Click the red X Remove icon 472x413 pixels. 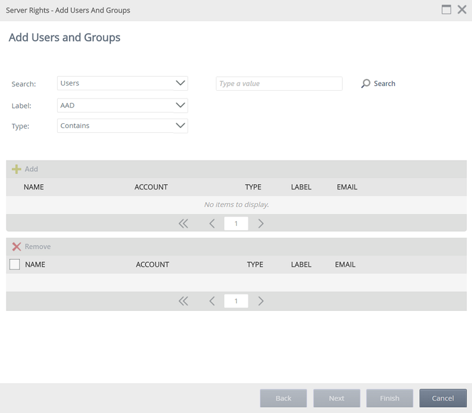point(17,247)
